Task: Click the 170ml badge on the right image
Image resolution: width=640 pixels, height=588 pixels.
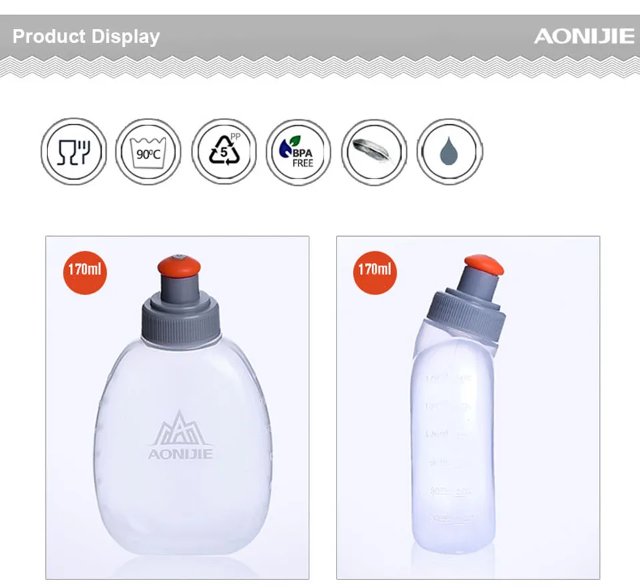Action: point(375,272)
